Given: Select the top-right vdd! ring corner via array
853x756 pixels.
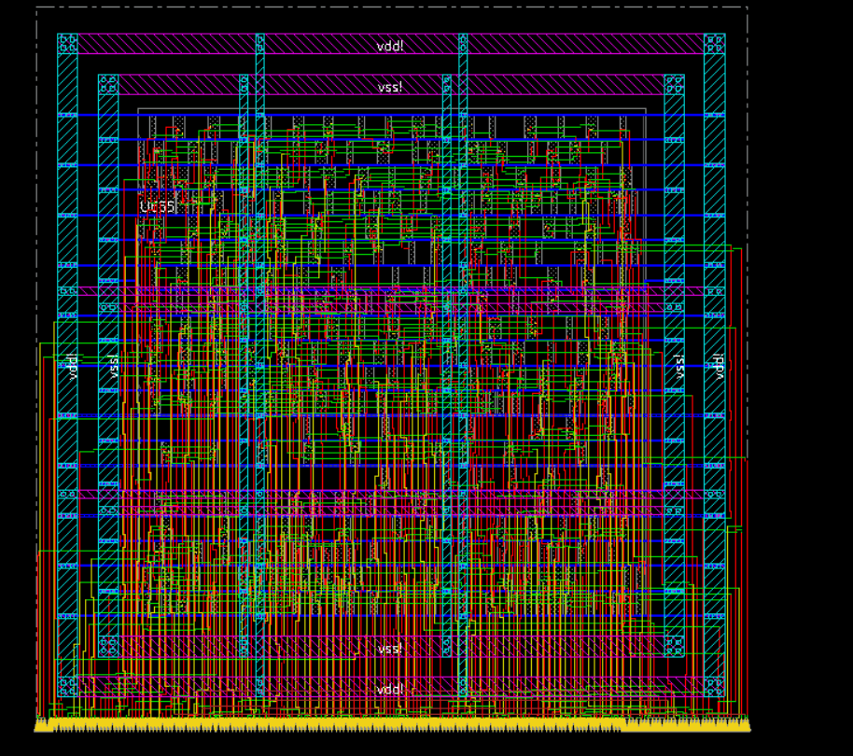Looking at the screenshot, I should (x=714, y=44).
